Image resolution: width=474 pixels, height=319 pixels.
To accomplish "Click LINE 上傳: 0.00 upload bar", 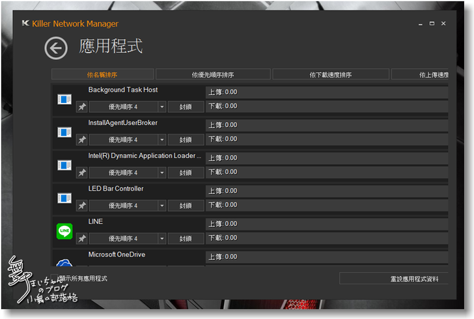I will coord(327,224).
